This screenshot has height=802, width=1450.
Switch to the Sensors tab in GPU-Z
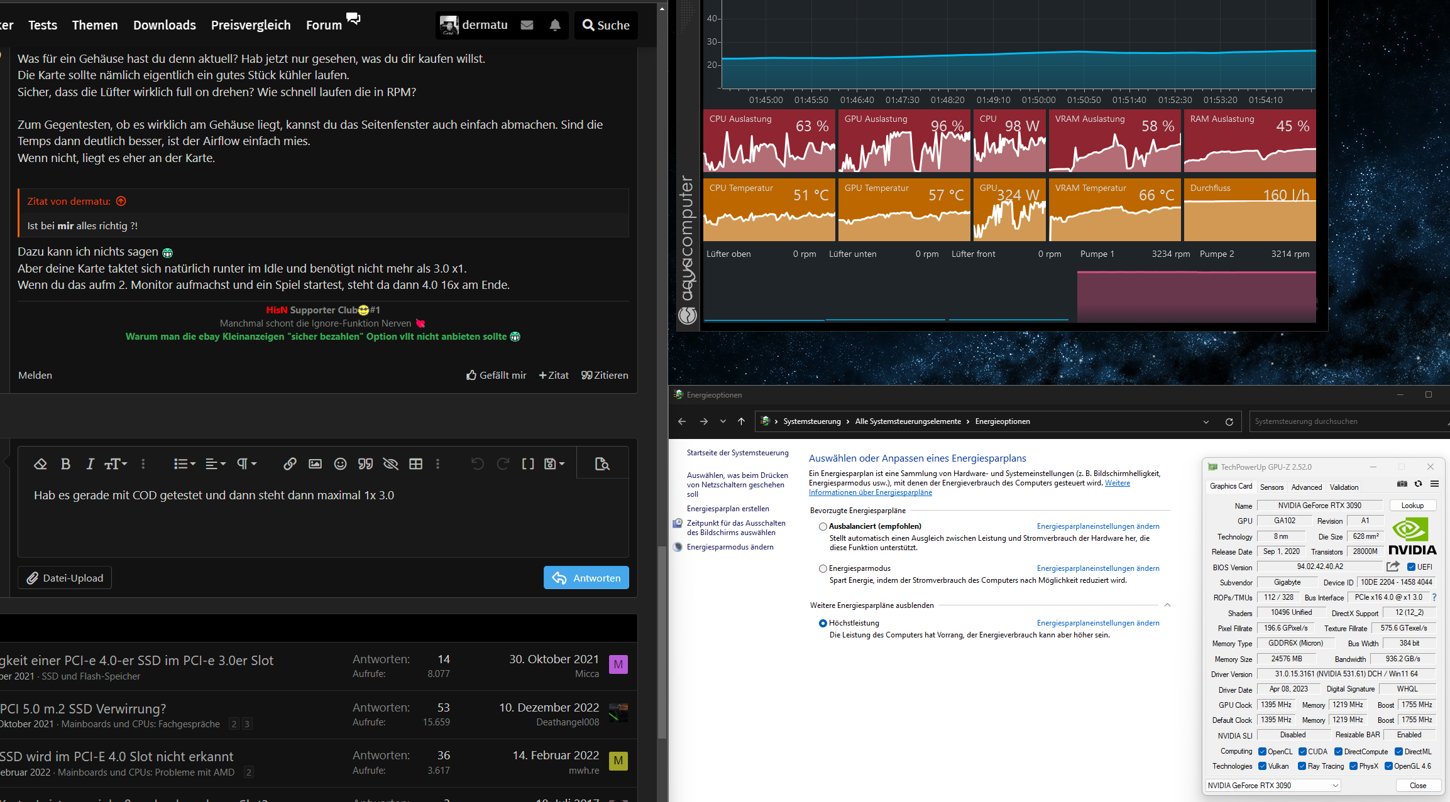coord(1271,487)
